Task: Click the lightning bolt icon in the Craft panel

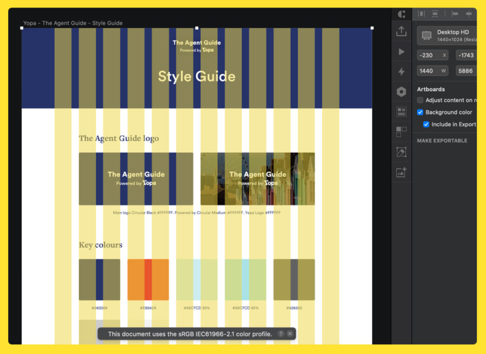Action: (401, 71)
